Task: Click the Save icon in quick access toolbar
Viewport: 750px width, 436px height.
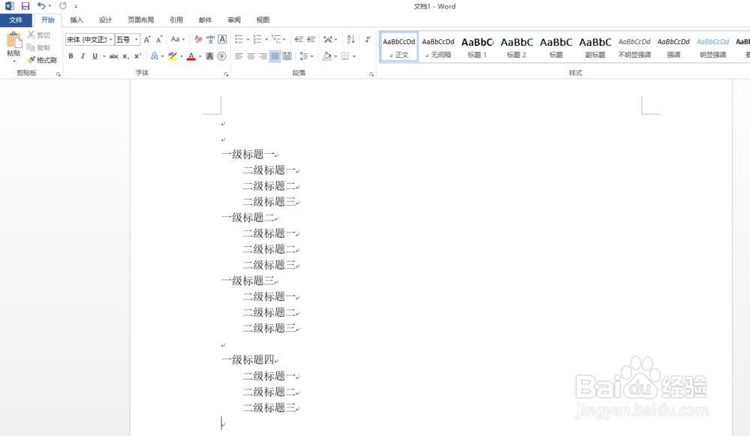Action: [25, 6]
